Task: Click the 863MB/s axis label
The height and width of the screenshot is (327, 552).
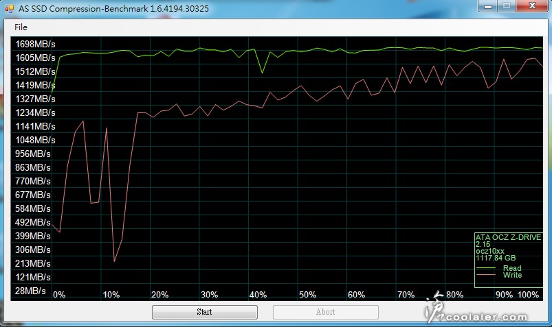Action: click(33, 167)
